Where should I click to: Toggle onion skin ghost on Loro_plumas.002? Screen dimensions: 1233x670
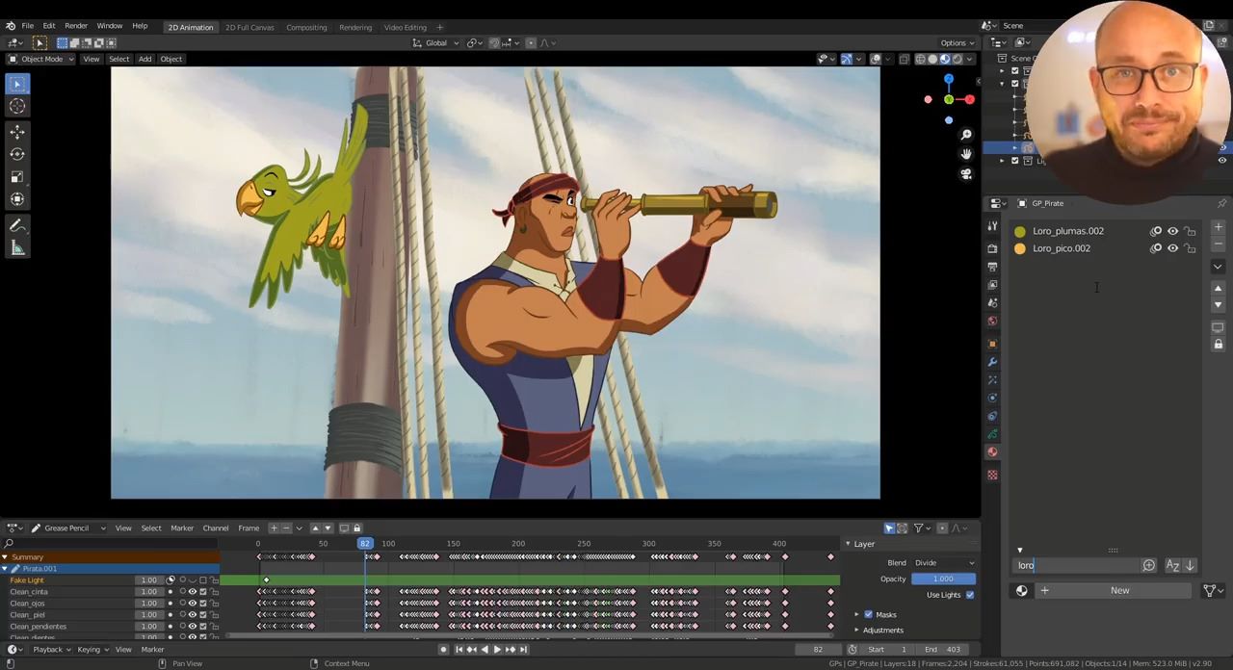pyautogui.click(x=1156, y=231)
